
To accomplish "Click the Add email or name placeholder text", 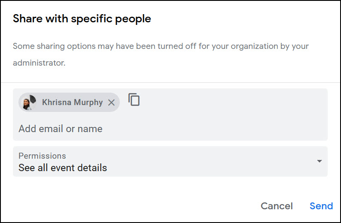I will pos(61,129).
